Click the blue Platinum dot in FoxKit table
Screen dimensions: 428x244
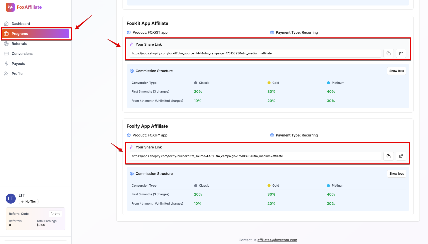(328, 83)
